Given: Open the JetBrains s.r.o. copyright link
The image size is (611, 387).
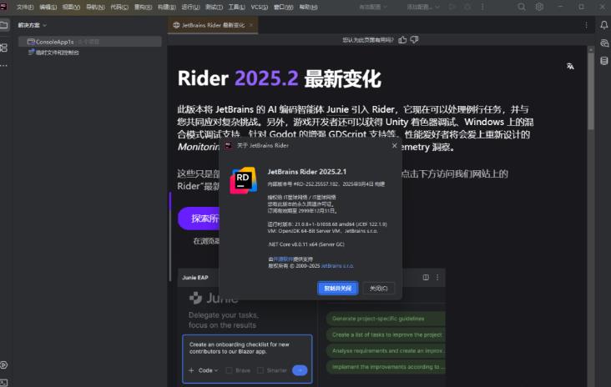Looking at the screenshot, I should point(337,266).
